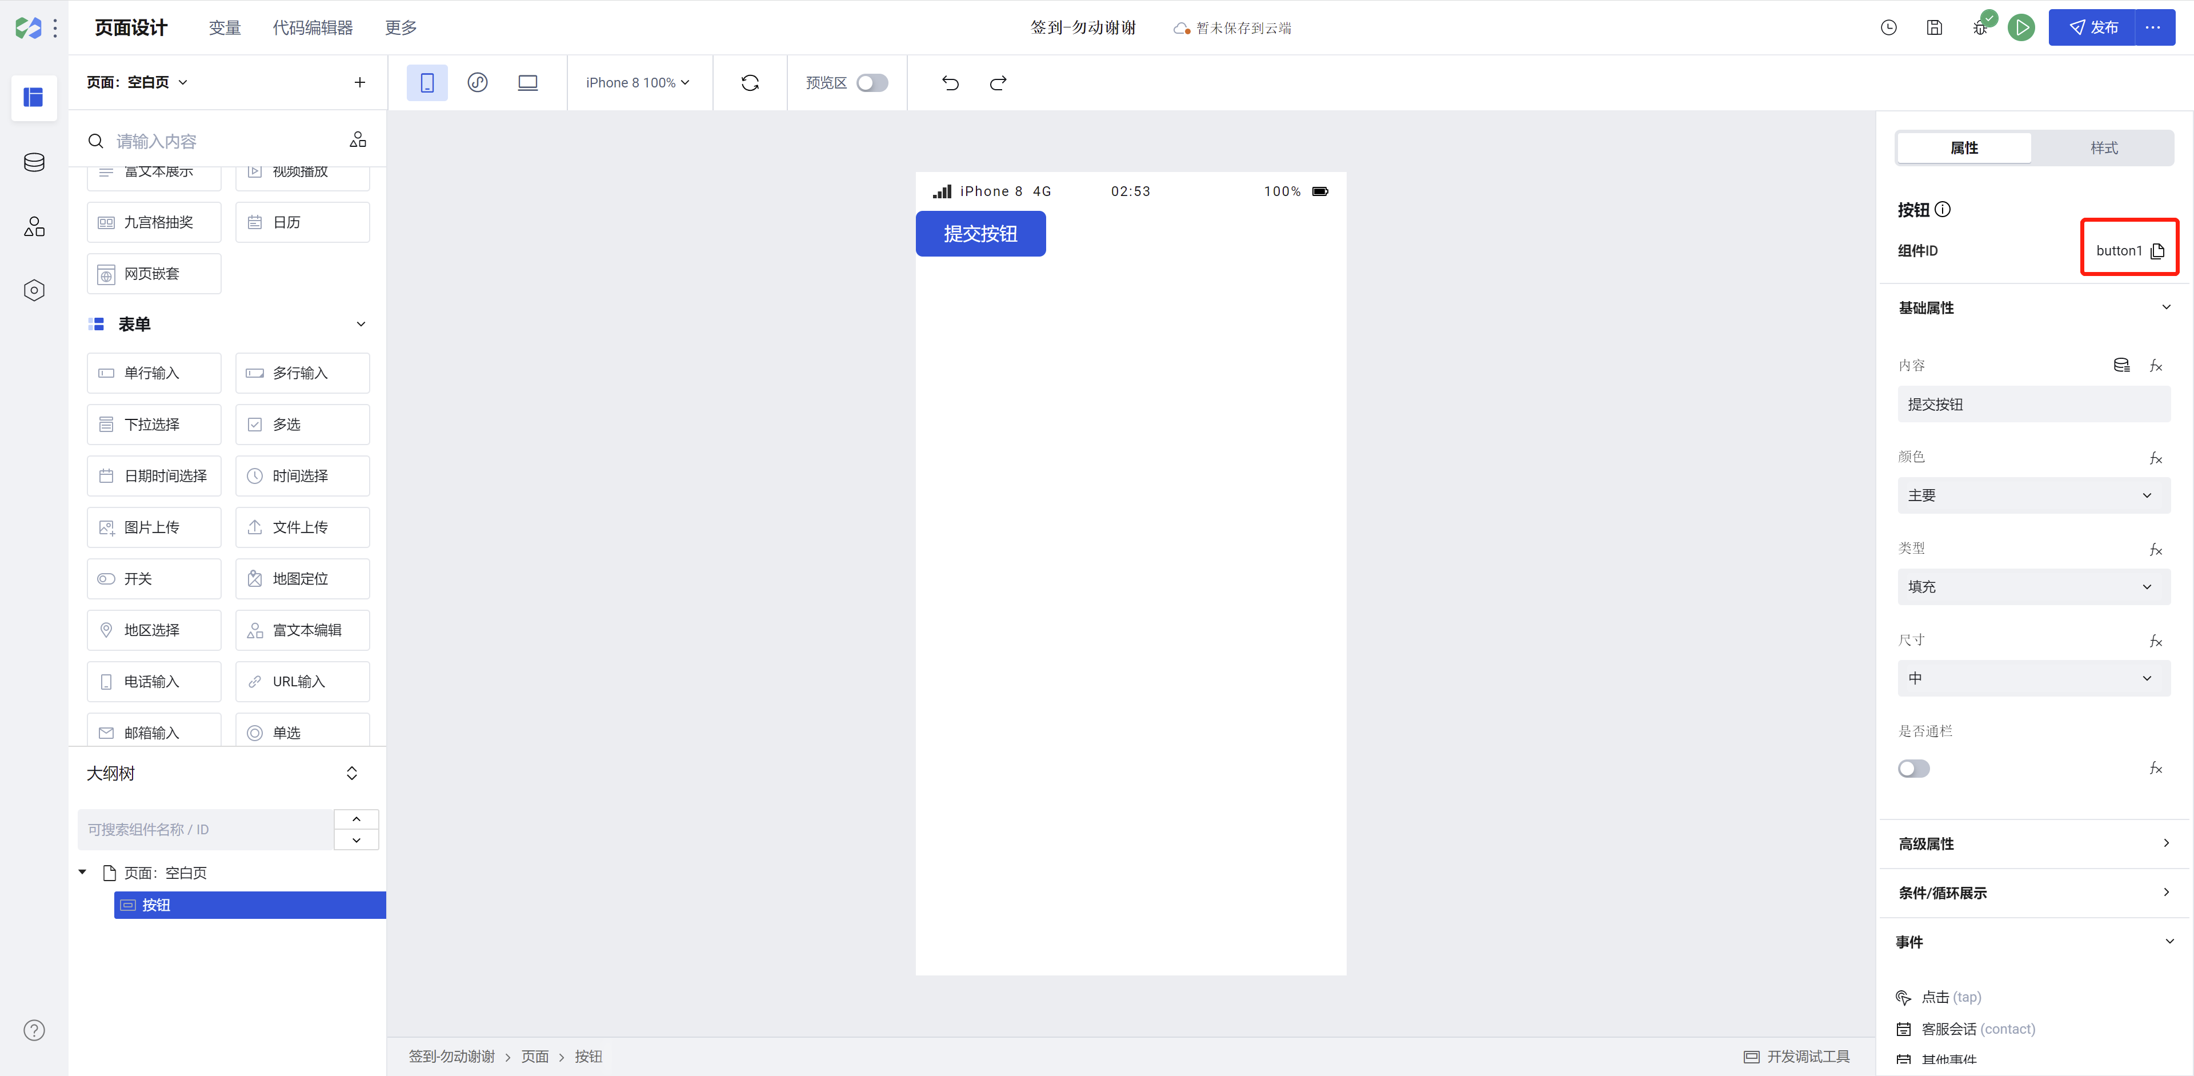Pick the 图片上传 form component
The height and width of the screenshot is (1076, 2194).
(154, 527)
